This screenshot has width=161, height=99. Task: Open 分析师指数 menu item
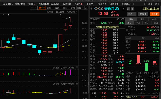tap(44, 4)
